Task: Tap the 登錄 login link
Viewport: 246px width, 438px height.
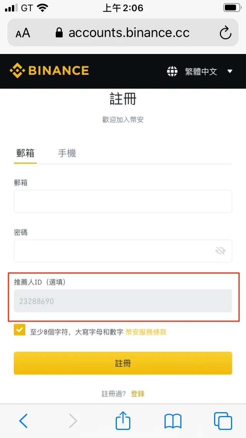Action: [138, 394]
